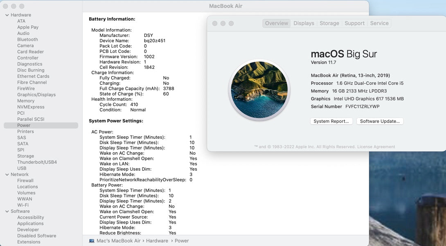
Task: Click the System Report button
Action: [331, 121]
